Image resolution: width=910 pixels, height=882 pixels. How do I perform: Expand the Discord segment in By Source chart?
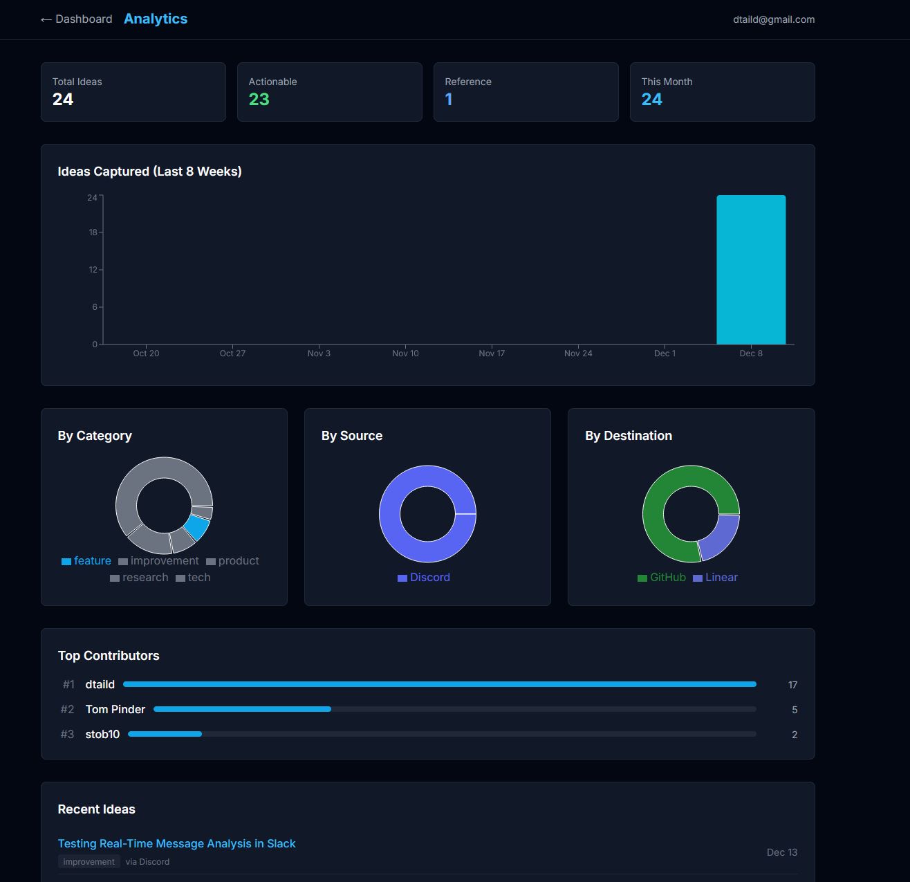click(427, 475)
